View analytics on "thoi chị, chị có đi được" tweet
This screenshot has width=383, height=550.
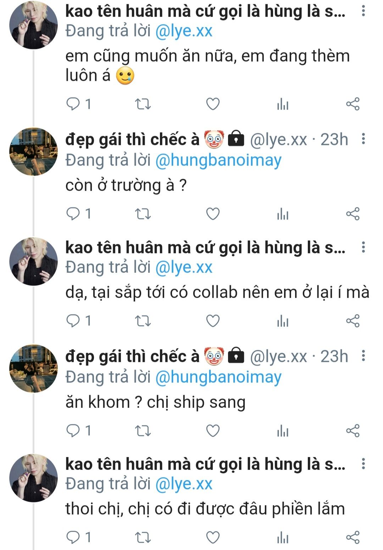coord(283,537)
